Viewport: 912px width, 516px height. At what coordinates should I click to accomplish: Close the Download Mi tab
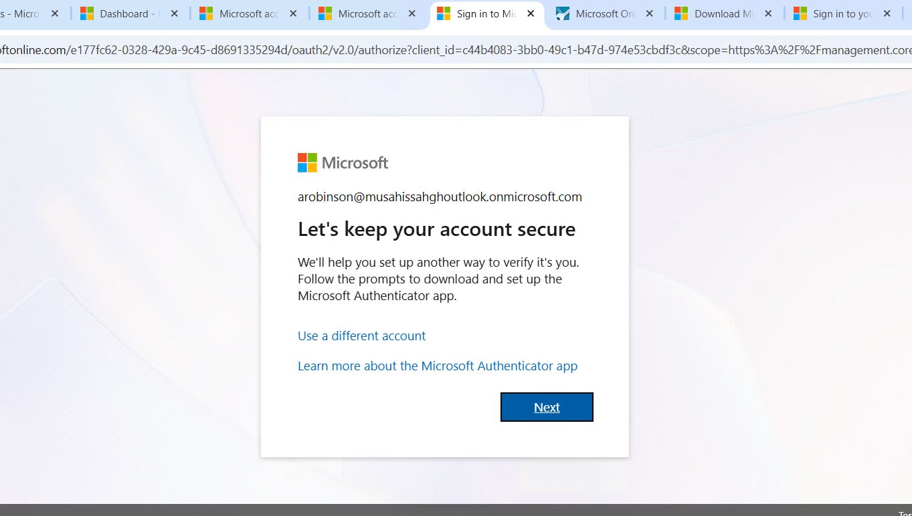click(769, 13)
